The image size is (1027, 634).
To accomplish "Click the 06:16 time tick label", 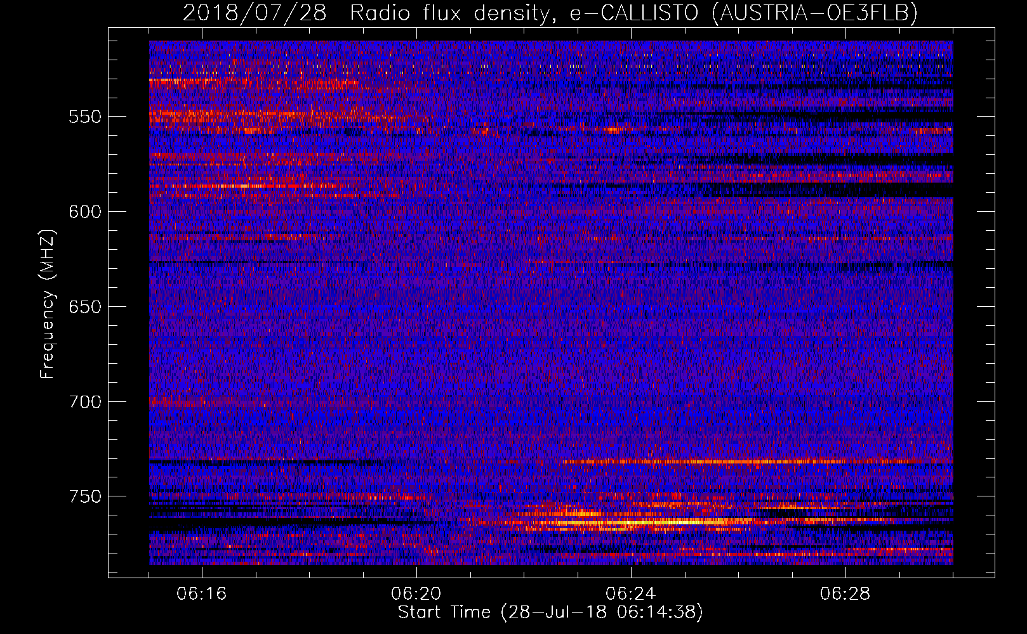I will [x=202, y=594].
